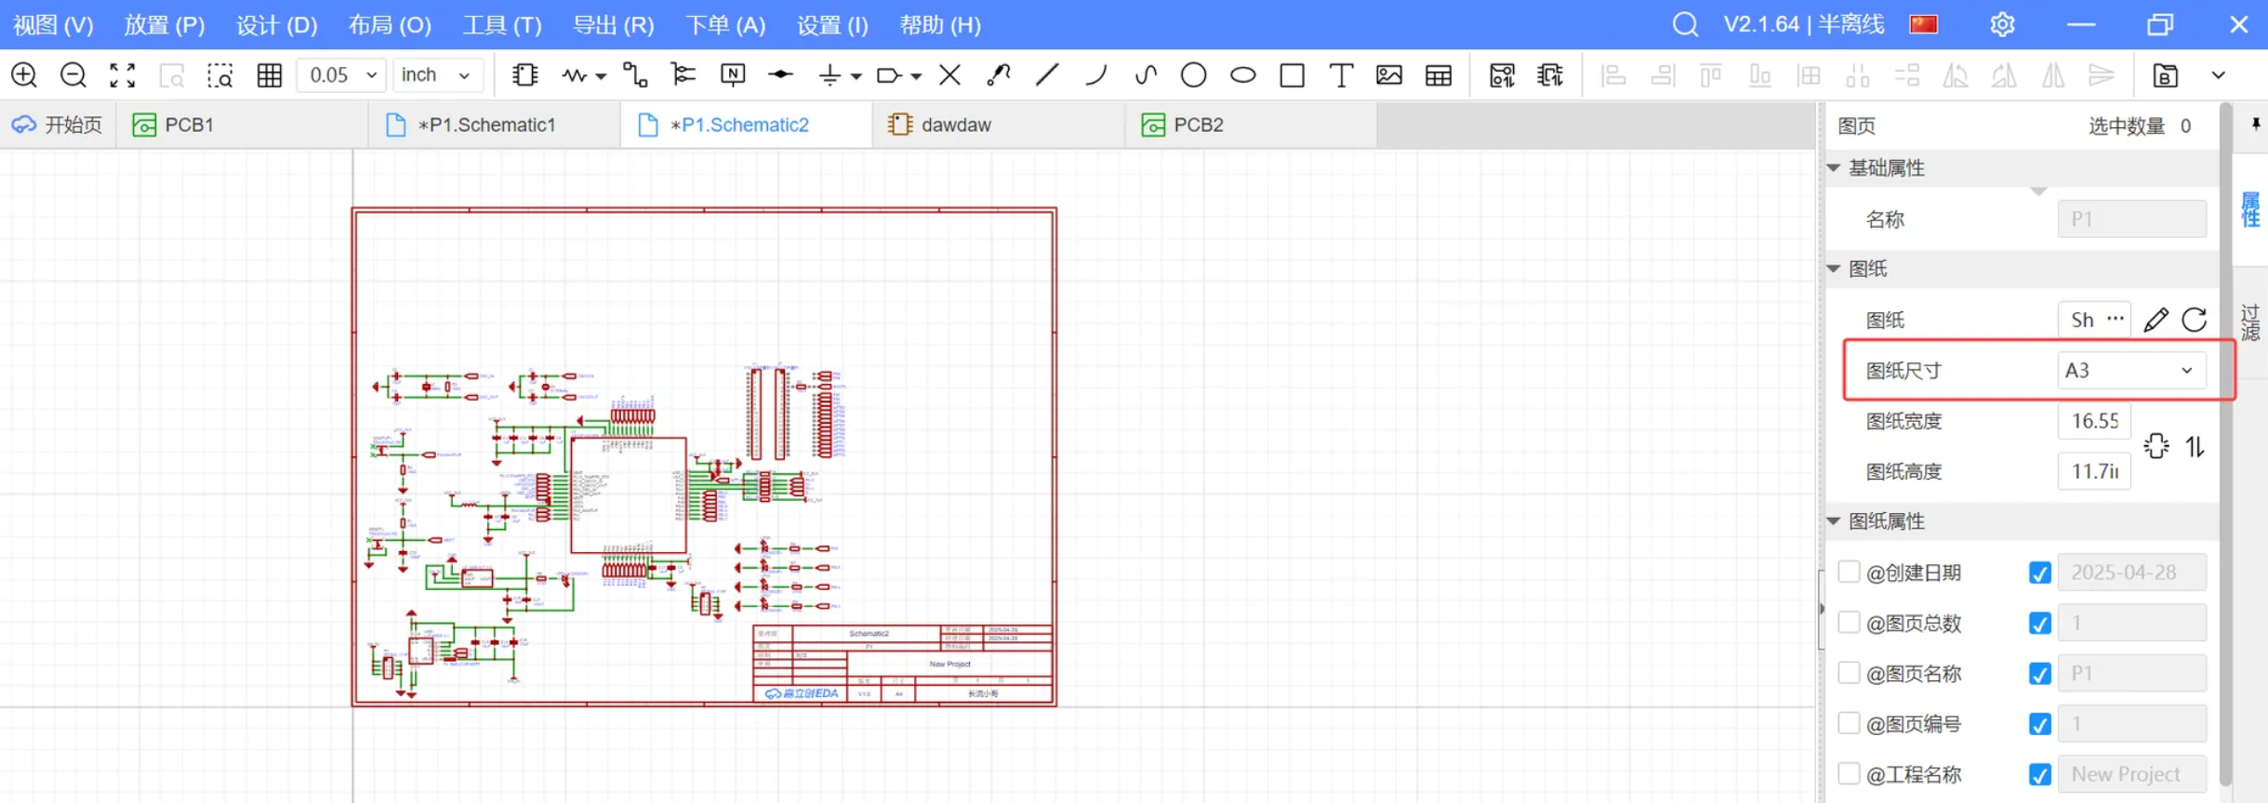The height and width of the screenshot is (803, 2268).
Task: Fit the schematic to the window
Action: click(123, 75)
